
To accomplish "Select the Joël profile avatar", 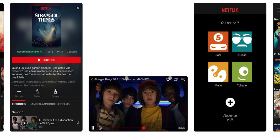I will pyautogui.click(x=218, y=41).
